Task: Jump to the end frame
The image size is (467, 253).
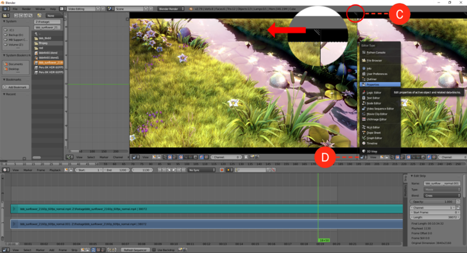Action: (x=183, y=170)
